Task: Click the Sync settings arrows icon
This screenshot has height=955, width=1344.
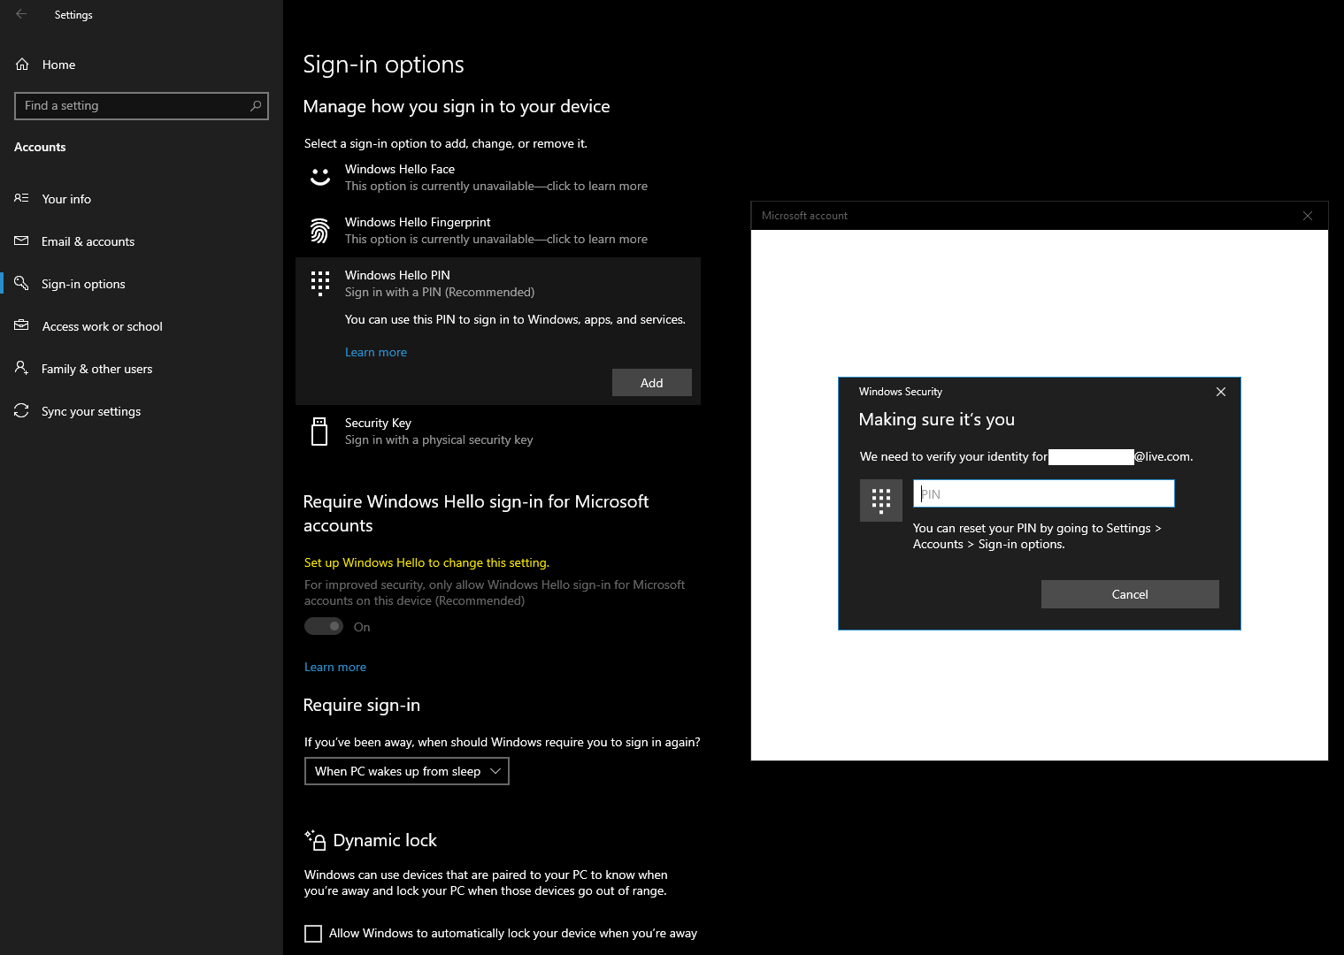Action: pos(21,410)
